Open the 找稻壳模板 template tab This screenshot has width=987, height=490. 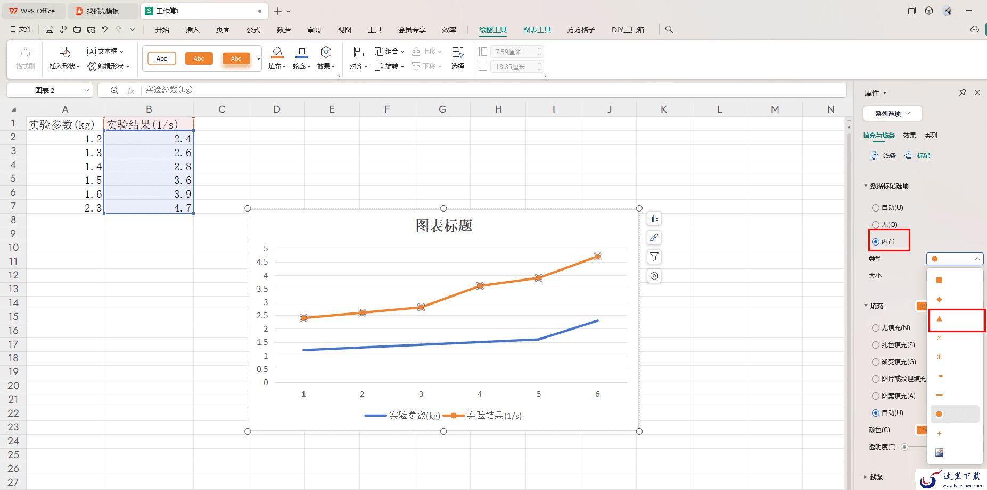[103, 11]
